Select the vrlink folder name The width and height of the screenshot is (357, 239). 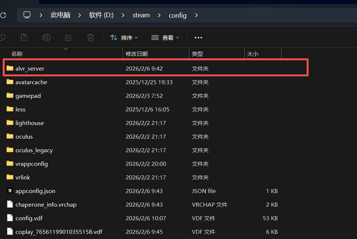click(22, 178)
